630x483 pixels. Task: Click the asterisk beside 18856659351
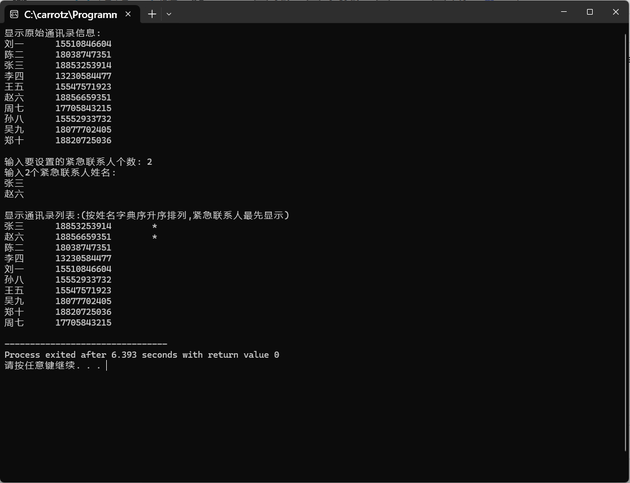(x=155, y=238)
